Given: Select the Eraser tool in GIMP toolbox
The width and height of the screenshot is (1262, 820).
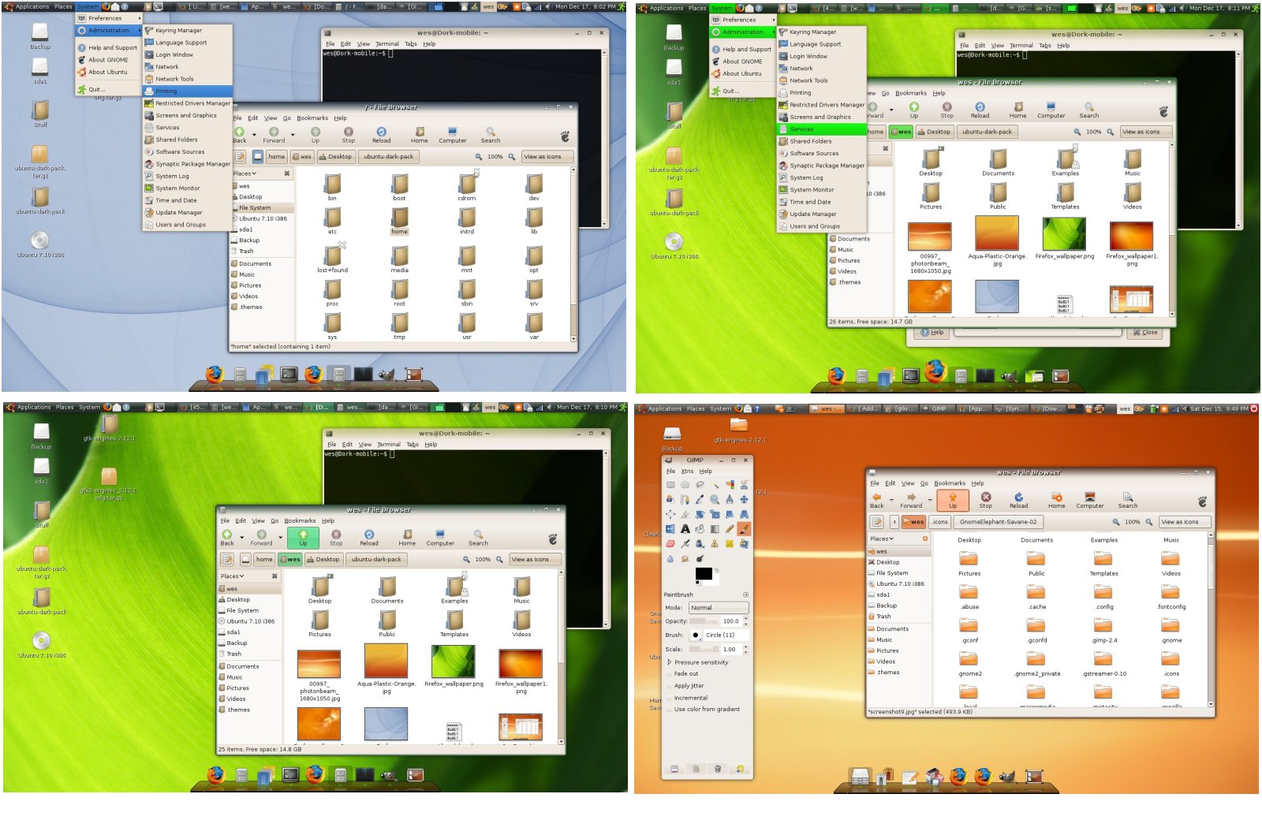Looking at the screenshot, I should tap(670, 543).
